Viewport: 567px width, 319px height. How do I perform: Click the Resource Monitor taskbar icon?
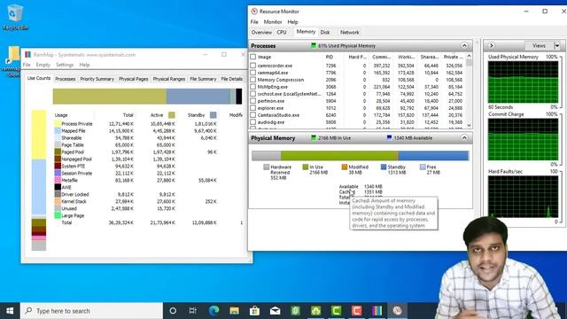(397, 311)
